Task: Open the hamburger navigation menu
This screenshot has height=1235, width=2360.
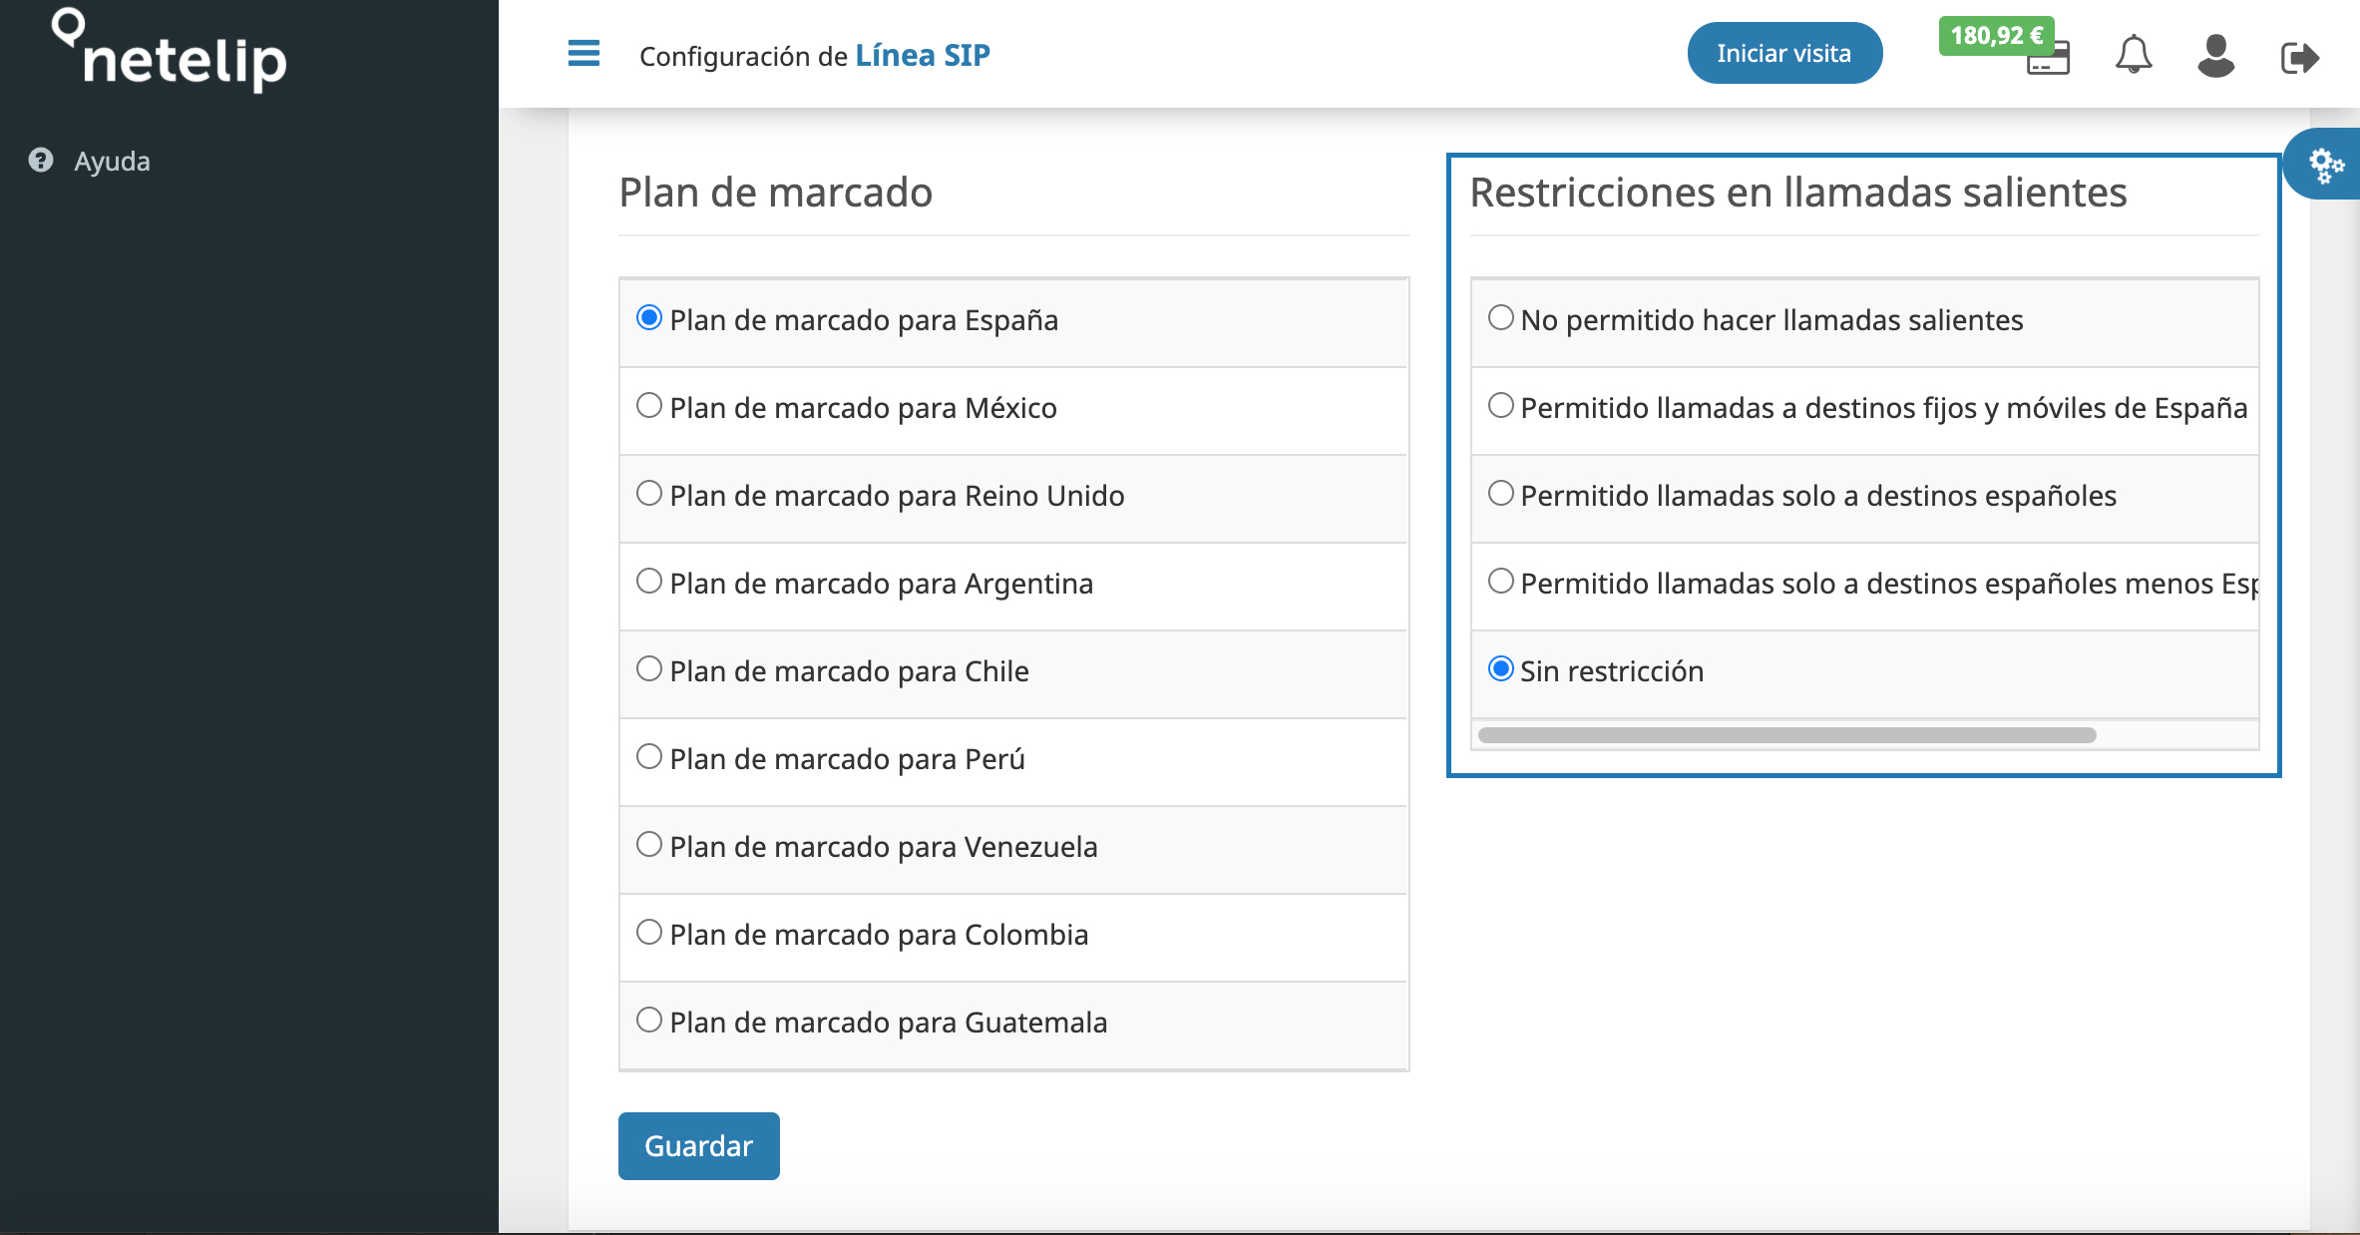Action: tap(584, 54)
